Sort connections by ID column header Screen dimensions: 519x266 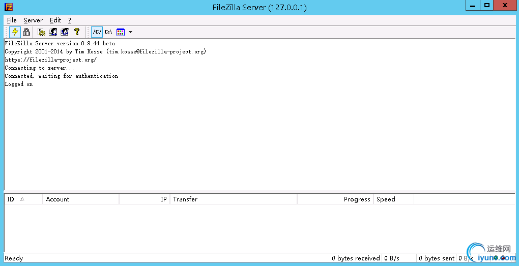(x=23, y=199)
